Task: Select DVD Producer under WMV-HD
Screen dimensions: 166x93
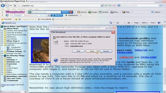Action: (16, 49)
